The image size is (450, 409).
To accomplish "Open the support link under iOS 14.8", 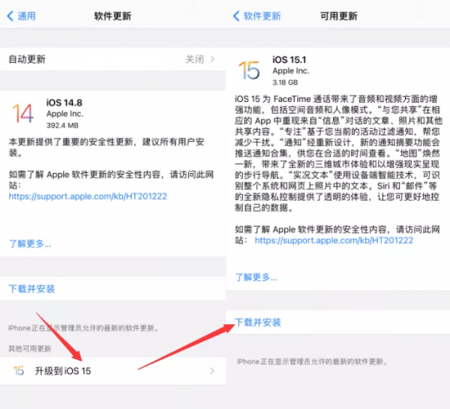I will pyautogui.click(x=88, y=196).
